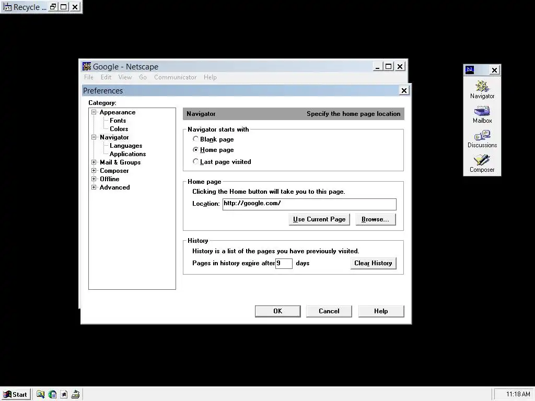Click the Netscape window title icon
Screen dimensions: 535x401
click(87, 66)
